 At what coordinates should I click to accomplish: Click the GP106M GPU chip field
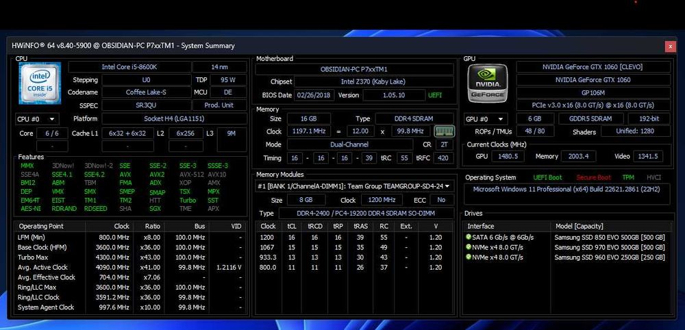[x=593, y=92]
